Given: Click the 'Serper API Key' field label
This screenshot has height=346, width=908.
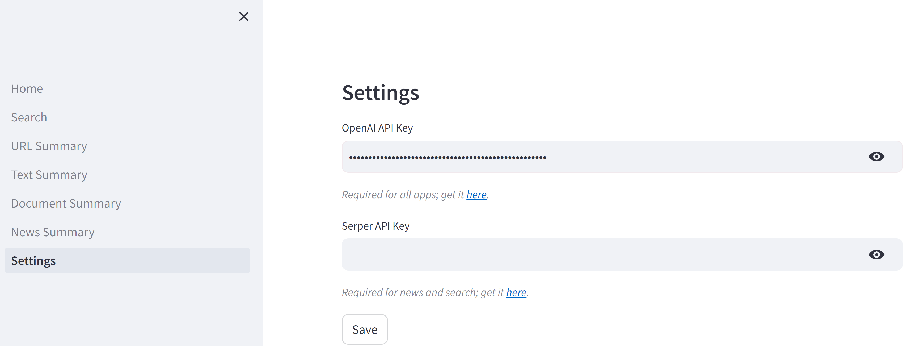Looking at the screenshot, I should click(375, 226).
